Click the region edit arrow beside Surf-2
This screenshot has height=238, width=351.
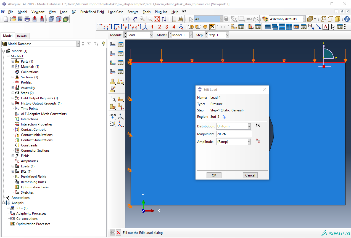click(224, 117)
